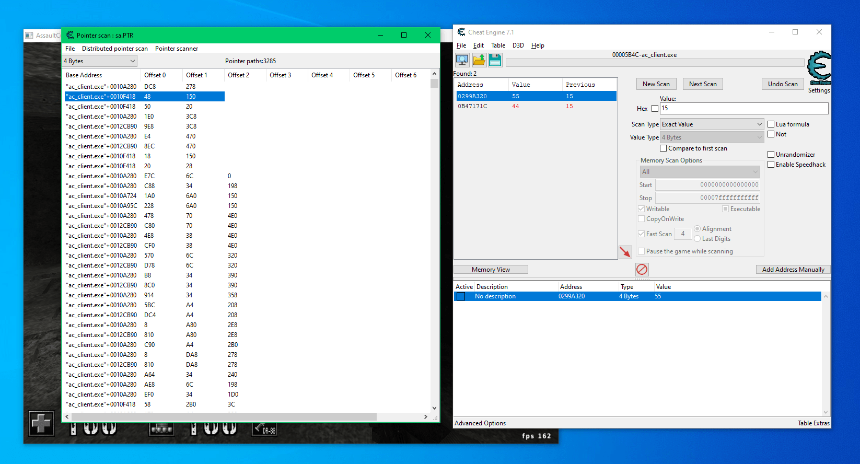
Task: Click the health cross icon in AssaultCube
Action: tap(41, 423)
